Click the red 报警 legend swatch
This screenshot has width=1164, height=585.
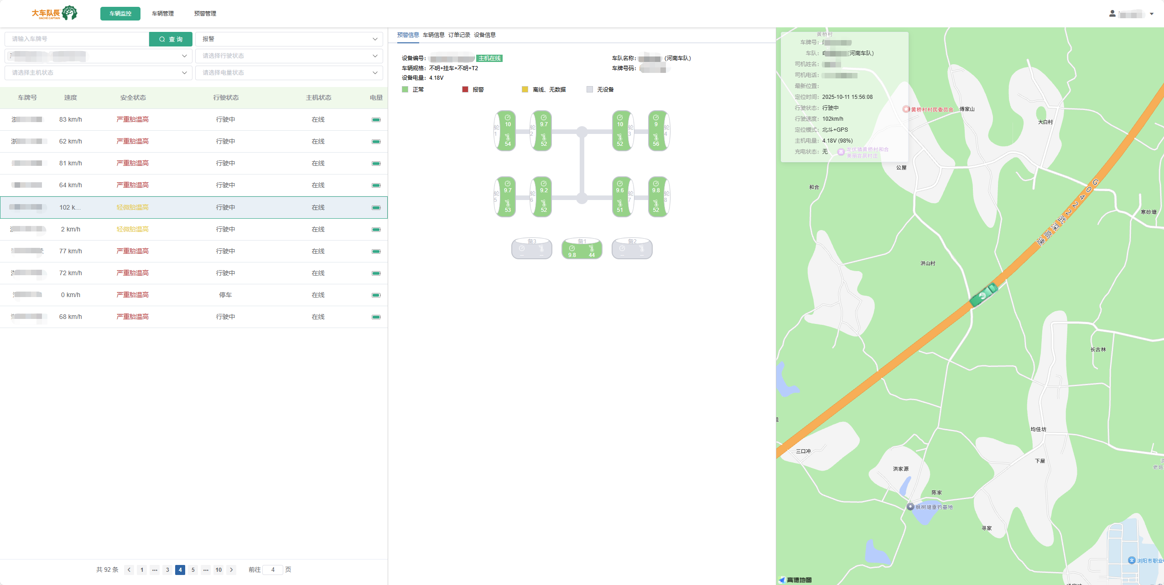(465, 89)
